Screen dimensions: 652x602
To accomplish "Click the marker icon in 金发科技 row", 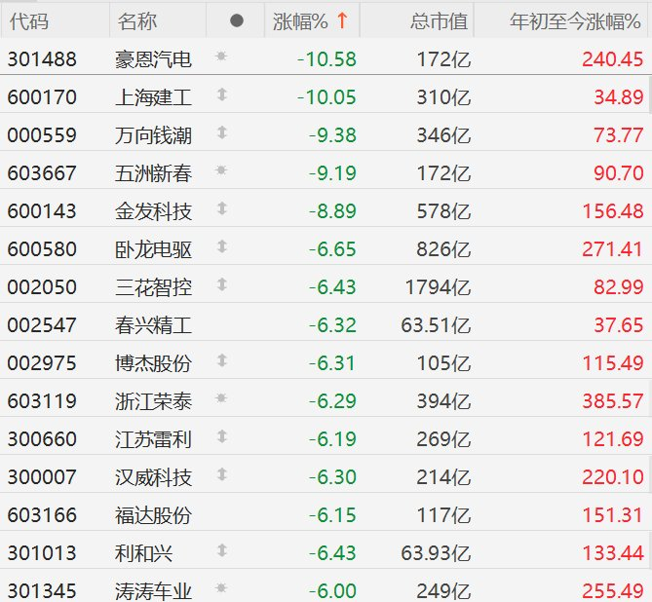I will (221, 208).
